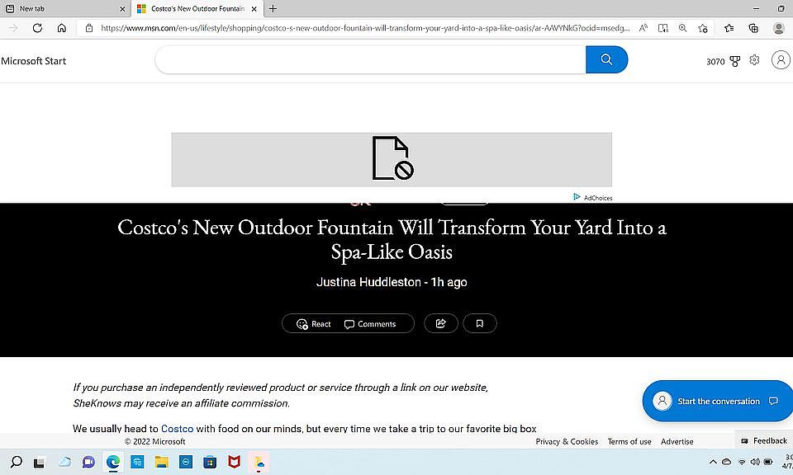Open the volume icon in system tray

[x=754, y=462]
